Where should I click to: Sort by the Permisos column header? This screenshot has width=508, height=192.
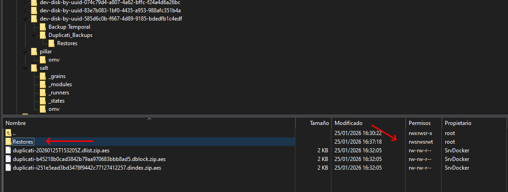point(419,123)
